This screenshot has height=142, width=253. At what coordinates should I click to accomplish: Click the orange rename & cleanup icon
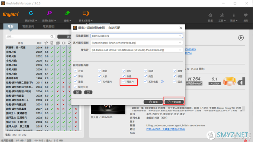pos(86,13)
